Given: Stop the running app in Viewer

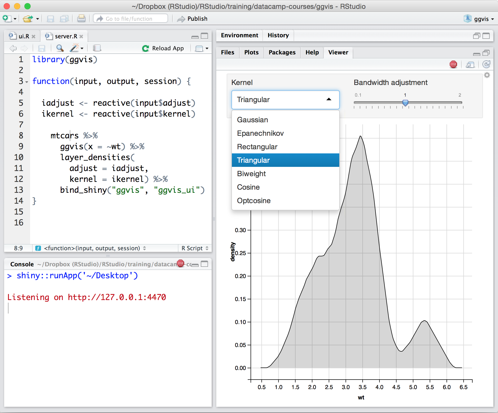Looking at the screenshot, I should click(x=453, y=64).
